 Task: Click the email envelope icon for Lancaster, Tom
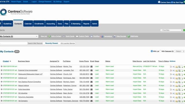[x=91, y=70]
